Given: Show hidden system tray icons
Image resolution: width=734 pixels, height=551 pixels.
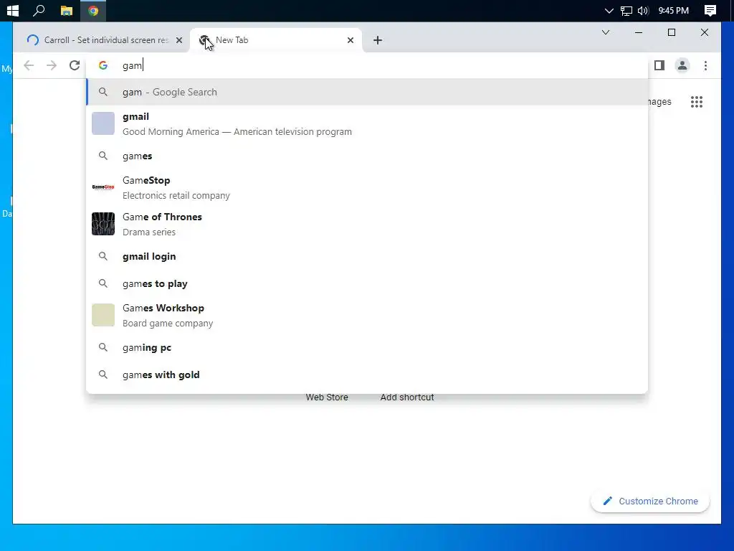Looking at the screenshot, I should tap(609, 10).
